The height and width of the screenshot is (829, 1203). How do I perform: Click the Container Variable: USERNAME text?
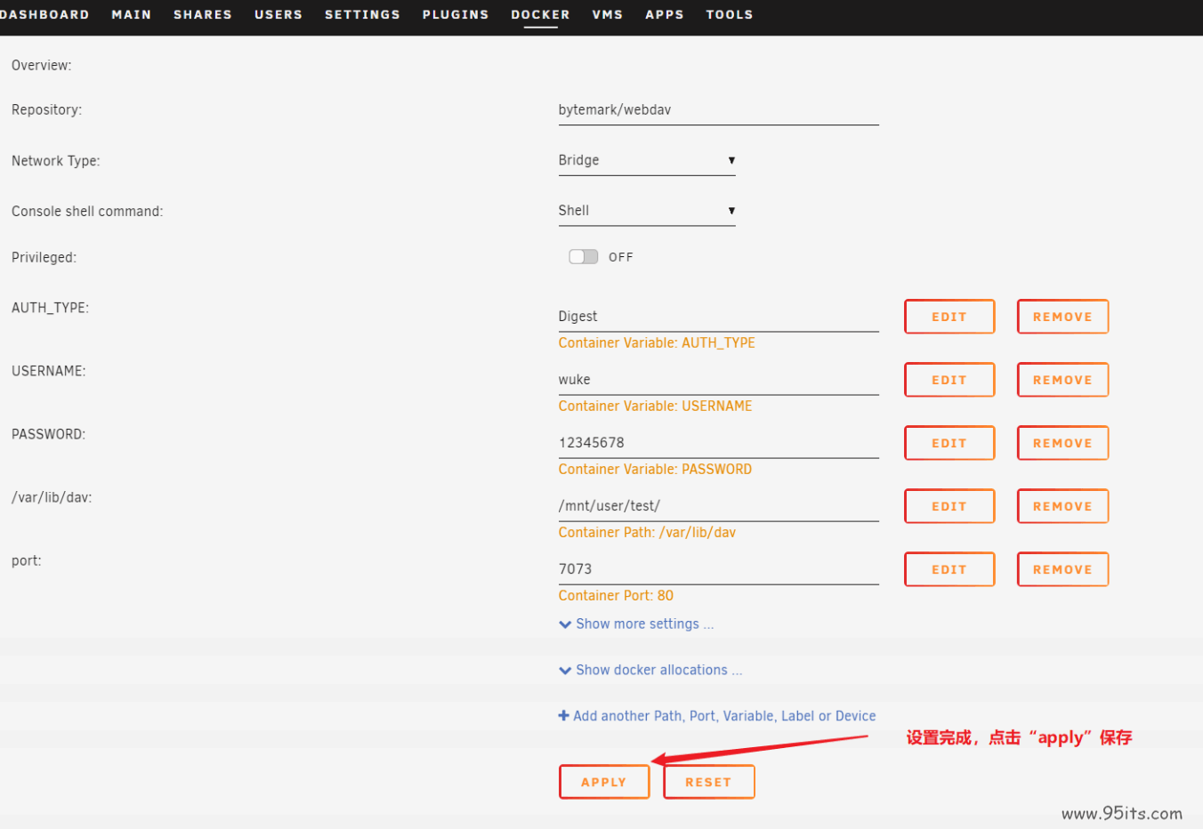coord(655,406)
